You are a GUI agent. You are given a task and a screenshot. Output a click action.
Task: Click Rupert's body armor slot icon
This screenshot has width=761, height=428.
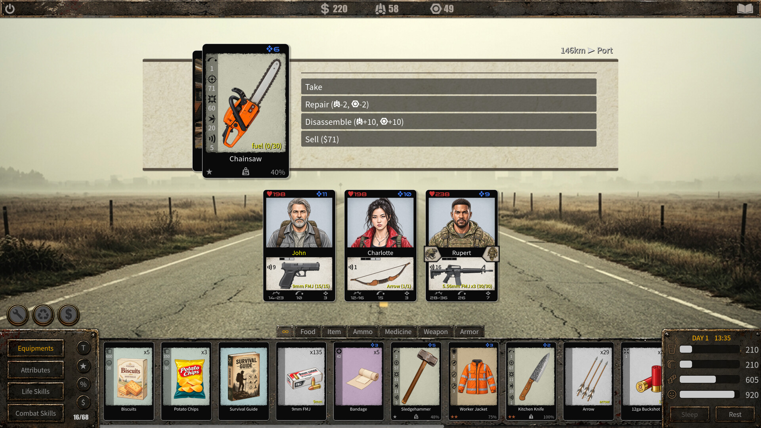(x=491, y=254)
